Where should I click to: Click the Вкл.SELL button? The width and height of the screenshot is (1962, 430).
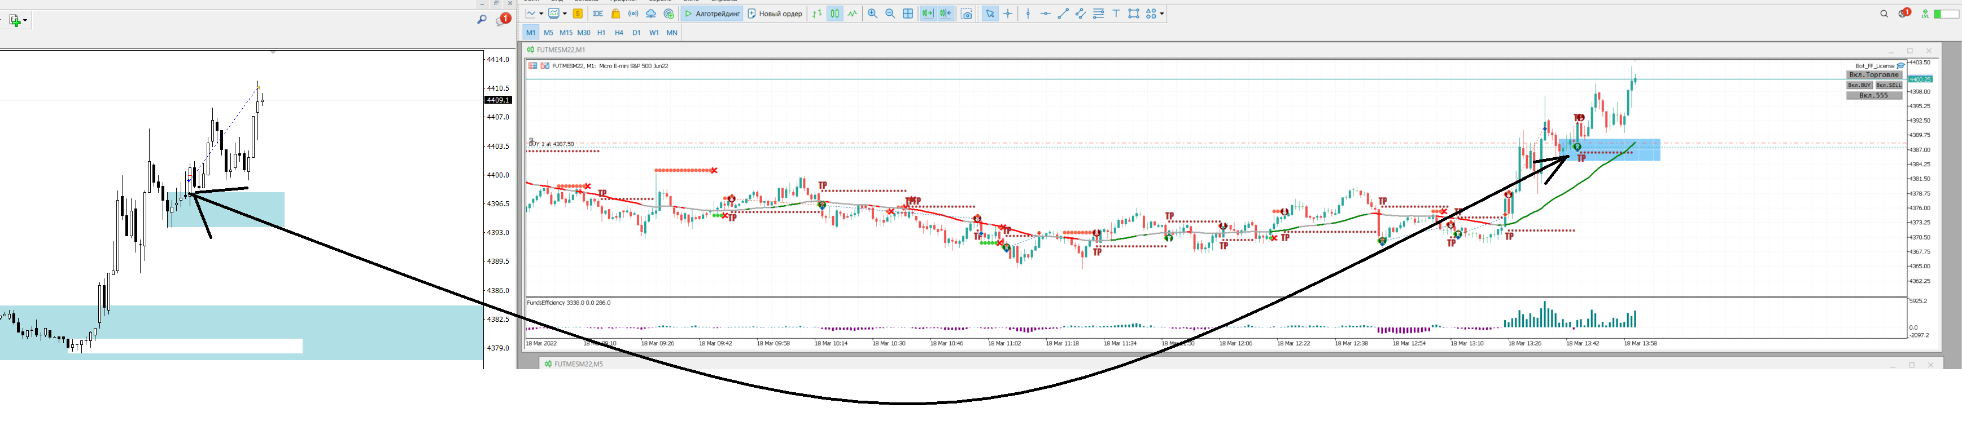click(1888, 85)
